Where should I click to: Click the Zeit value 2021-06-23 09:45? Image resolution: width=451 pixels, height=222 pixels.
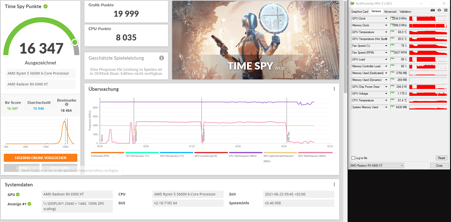point(299,194)
